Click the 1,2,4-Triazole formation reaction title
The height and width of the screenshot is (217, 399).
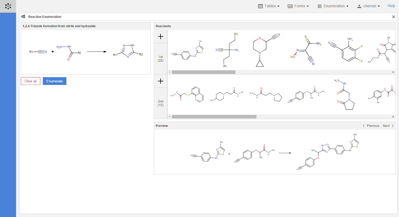click(x=59, y=26)
